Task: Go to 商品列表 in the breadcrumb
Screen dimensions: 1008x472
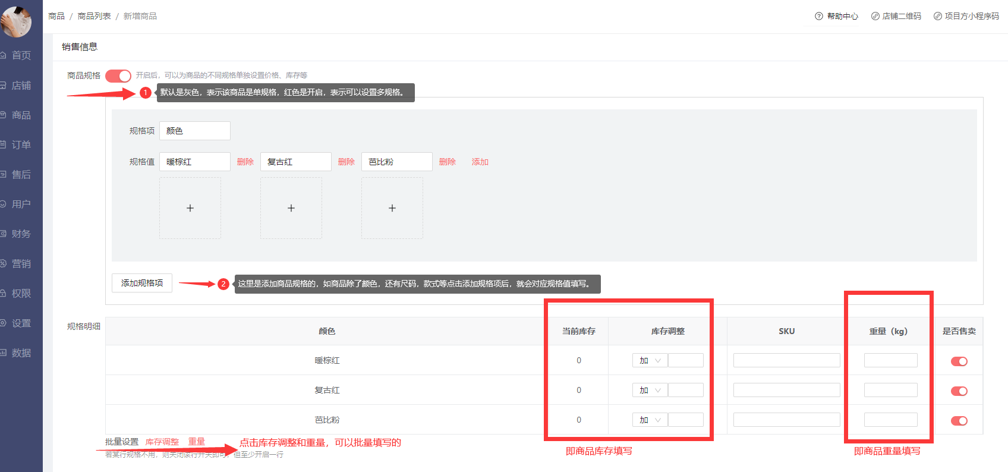Action: [94, 16]
